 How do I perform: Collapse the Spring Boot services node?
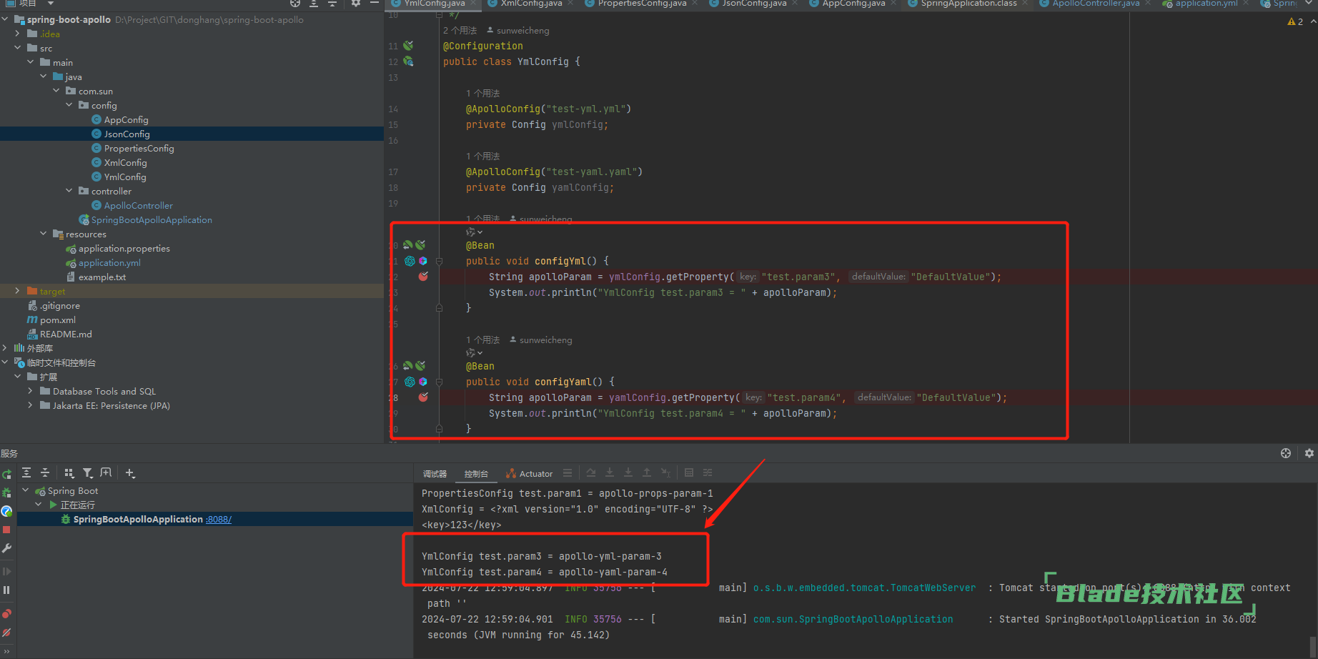point(26,490)
